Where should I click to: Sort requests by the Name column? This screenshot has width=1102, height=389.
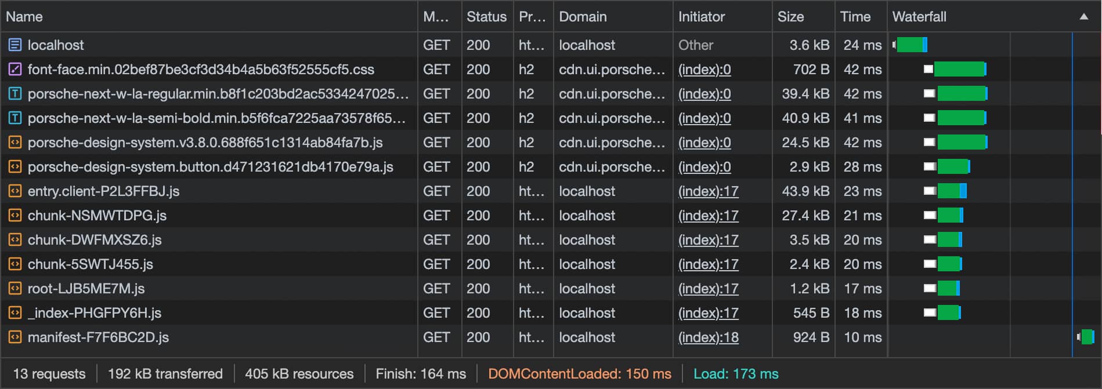(x=24, y=17)
